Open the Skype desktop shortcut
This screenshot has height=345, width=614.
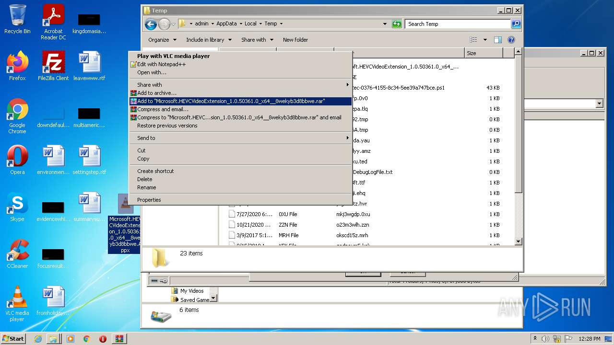(17, 207)
